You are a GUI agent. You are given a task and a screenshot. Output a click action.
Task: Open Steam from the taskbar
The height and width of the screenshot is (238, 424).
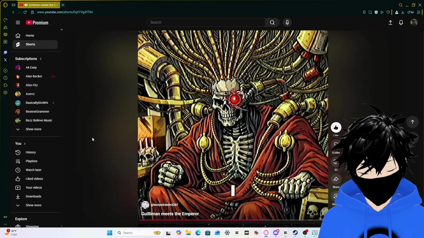pyautogui.click(x=295, y=233)
